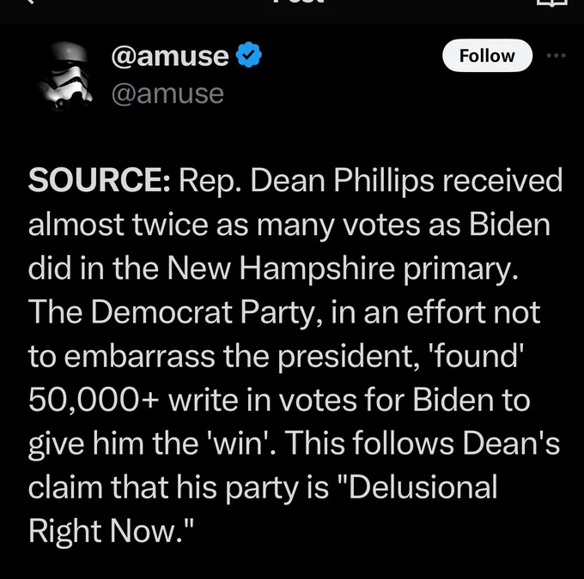The image size is (584, 579).
Task: Click the phrase embarrass the president
Action: pyautogui.click(x=238, y=357)
